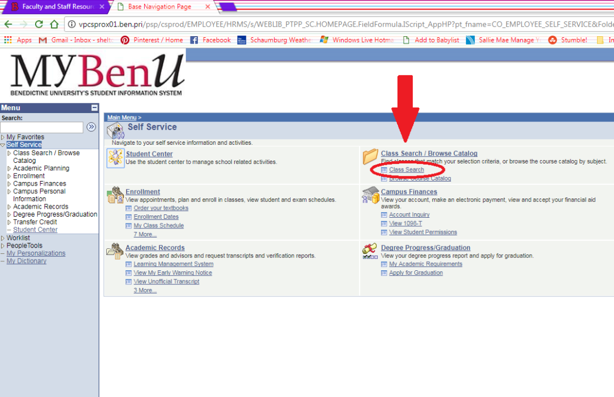614x397 pixels.
Task: Click the search go arrow in Menu panel
Action: click(x=91, y=127)
